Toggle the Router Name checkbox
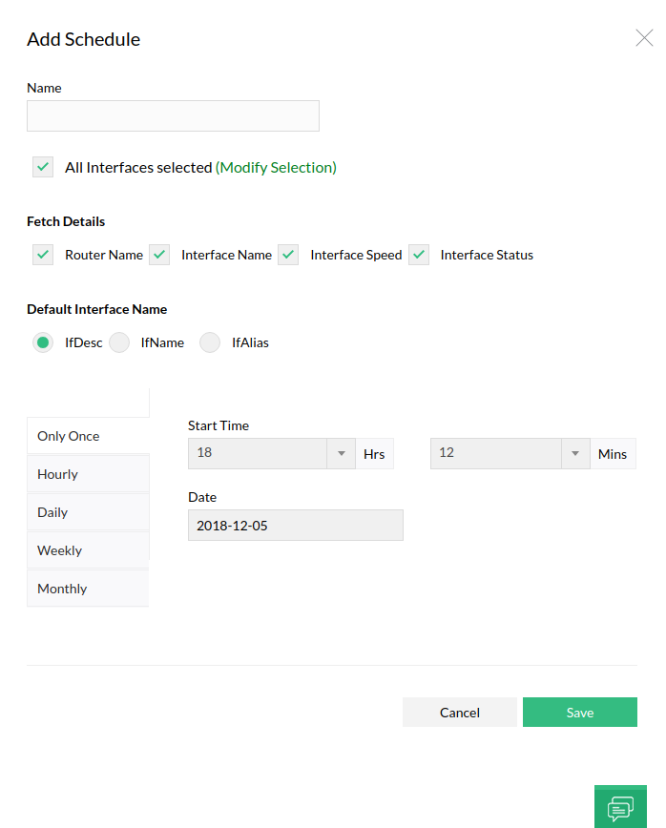666x828 pixels. [43, 255]
